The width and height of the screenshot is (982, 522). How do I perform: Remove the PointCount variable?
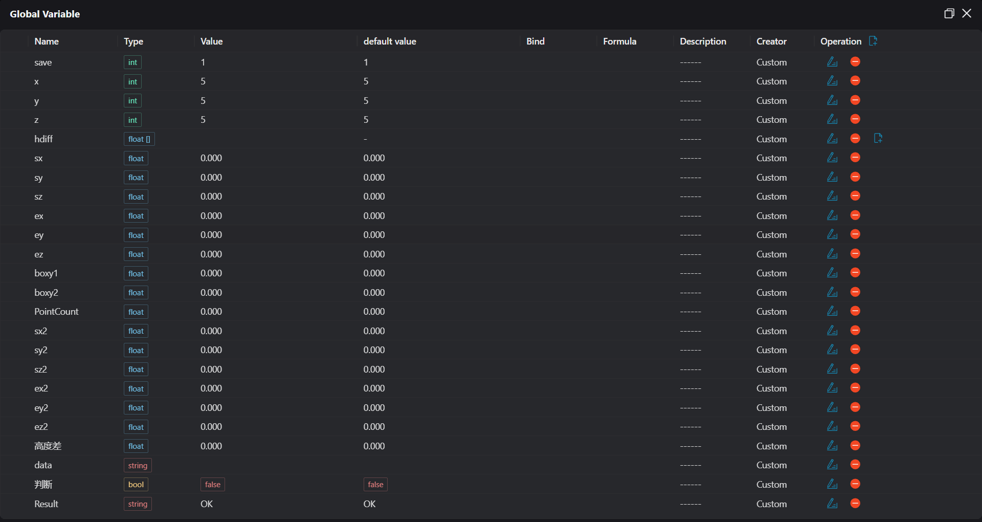[x=855, y=311]
